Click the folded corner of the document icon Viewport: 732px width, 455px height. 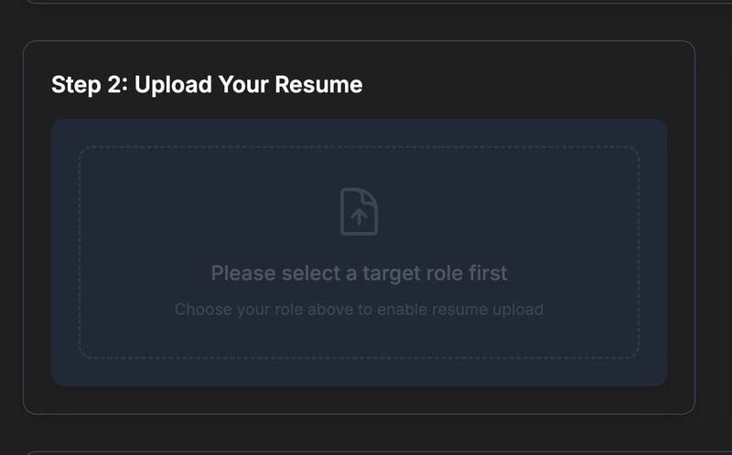coord(371,196)
